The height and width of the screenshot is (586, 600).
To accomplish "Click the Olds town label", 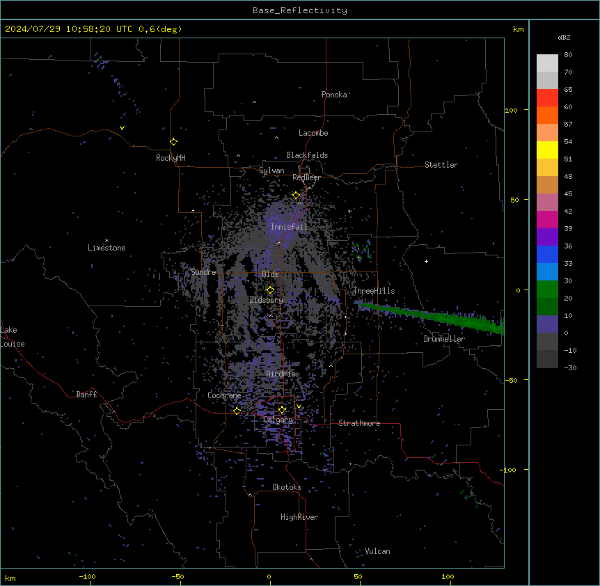I will 270,274.
